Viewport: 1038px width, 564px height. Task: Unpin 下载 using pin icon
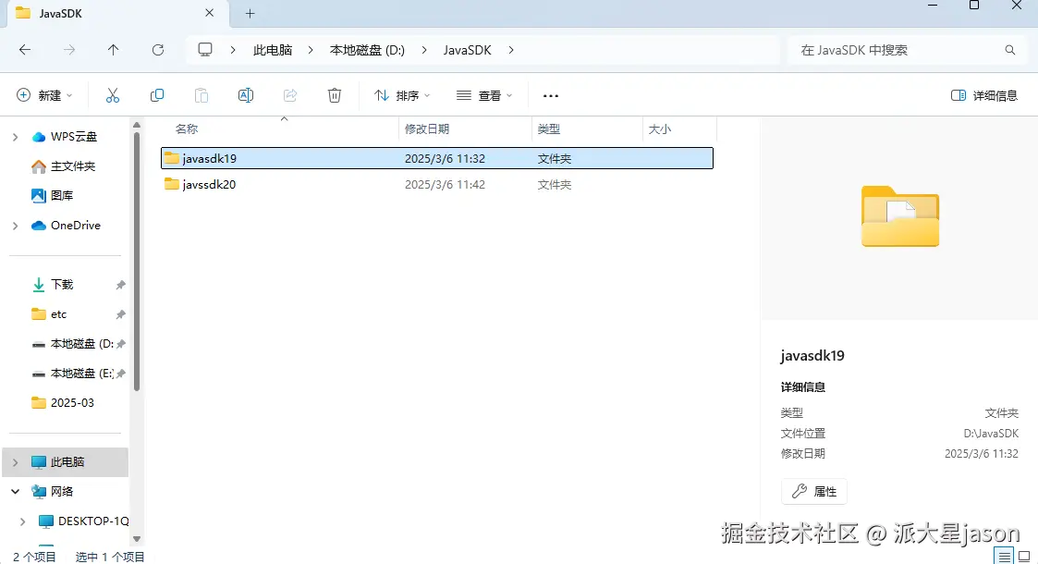pos(120,285)
